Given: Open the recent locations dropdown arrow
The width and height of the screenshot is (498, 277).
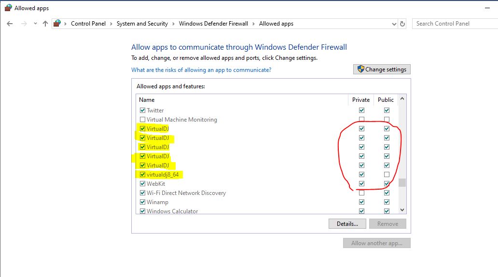Looking at the screenshot, I should pyautogui.click(x=35, y=24).
